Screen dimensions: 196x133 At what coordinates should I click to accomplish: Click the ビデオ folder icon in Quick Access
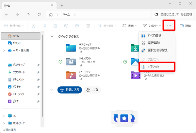[x=136, y=75]
